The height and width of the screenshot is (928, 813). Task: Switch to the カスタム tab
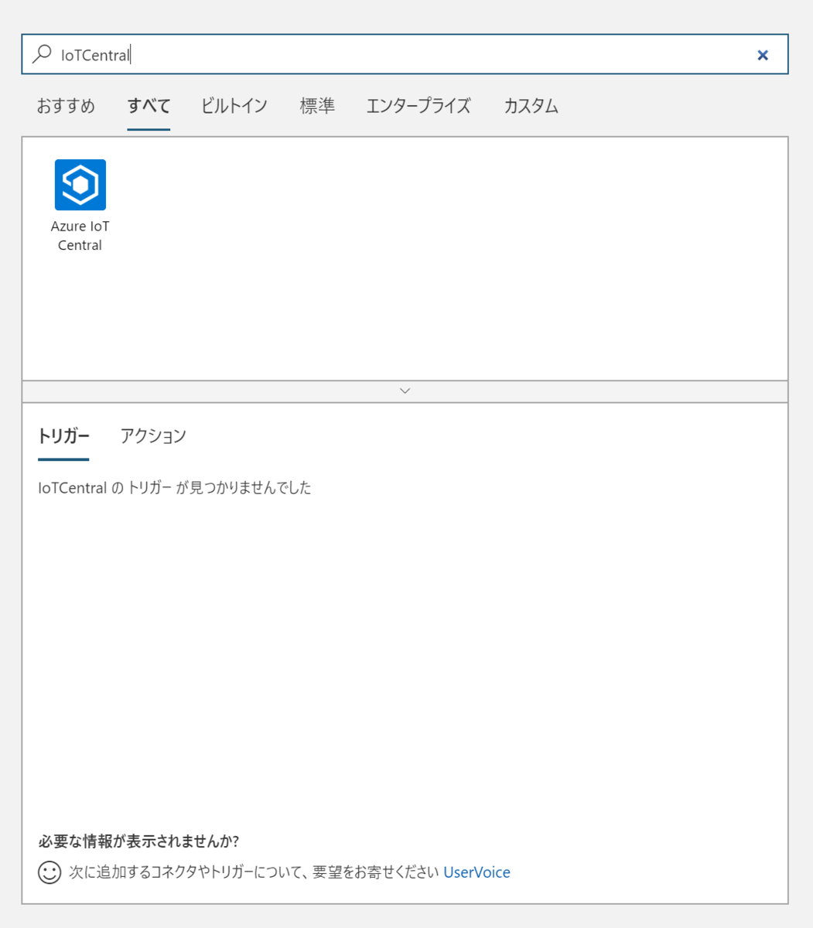click(x=531, y=106)
